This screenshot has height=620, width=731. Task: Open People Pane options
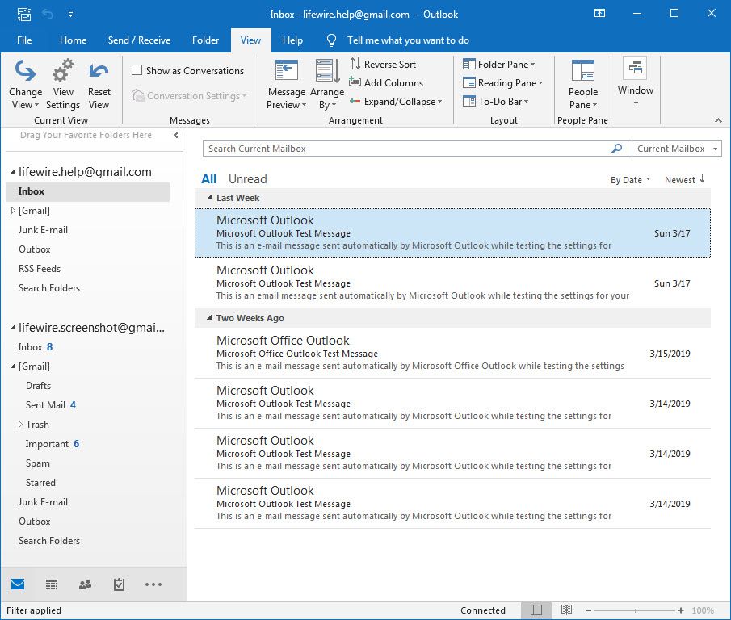tap(582, 84)
